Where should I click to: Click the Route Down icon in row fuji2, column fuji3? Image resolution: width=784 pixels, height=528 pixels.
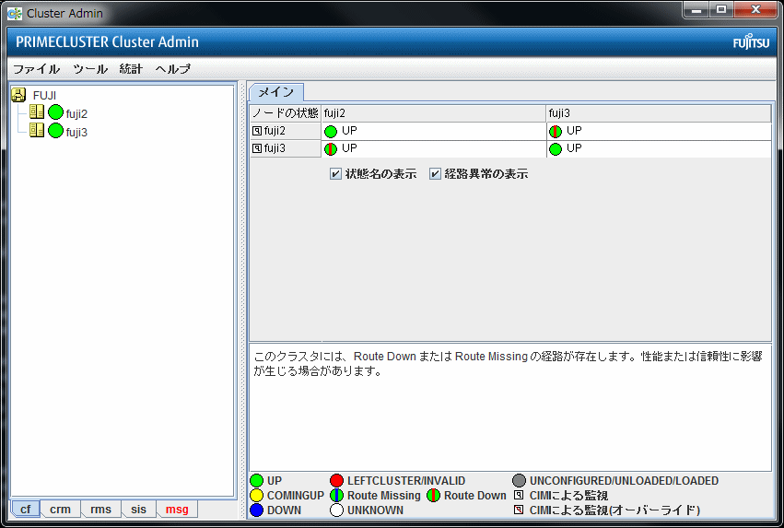(556, 132)
